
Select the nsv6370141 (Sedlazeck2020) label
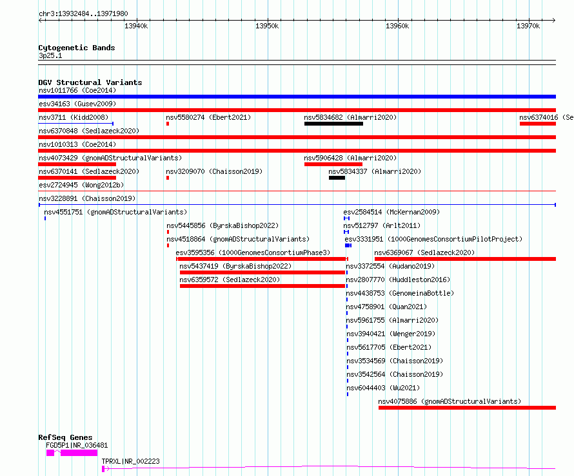click(x=89, y=171)
